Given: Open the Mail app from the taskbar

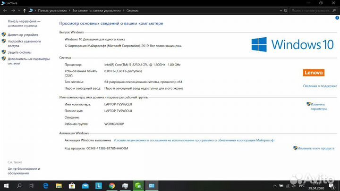Looking at the screenshot, I should coord(85,186).
